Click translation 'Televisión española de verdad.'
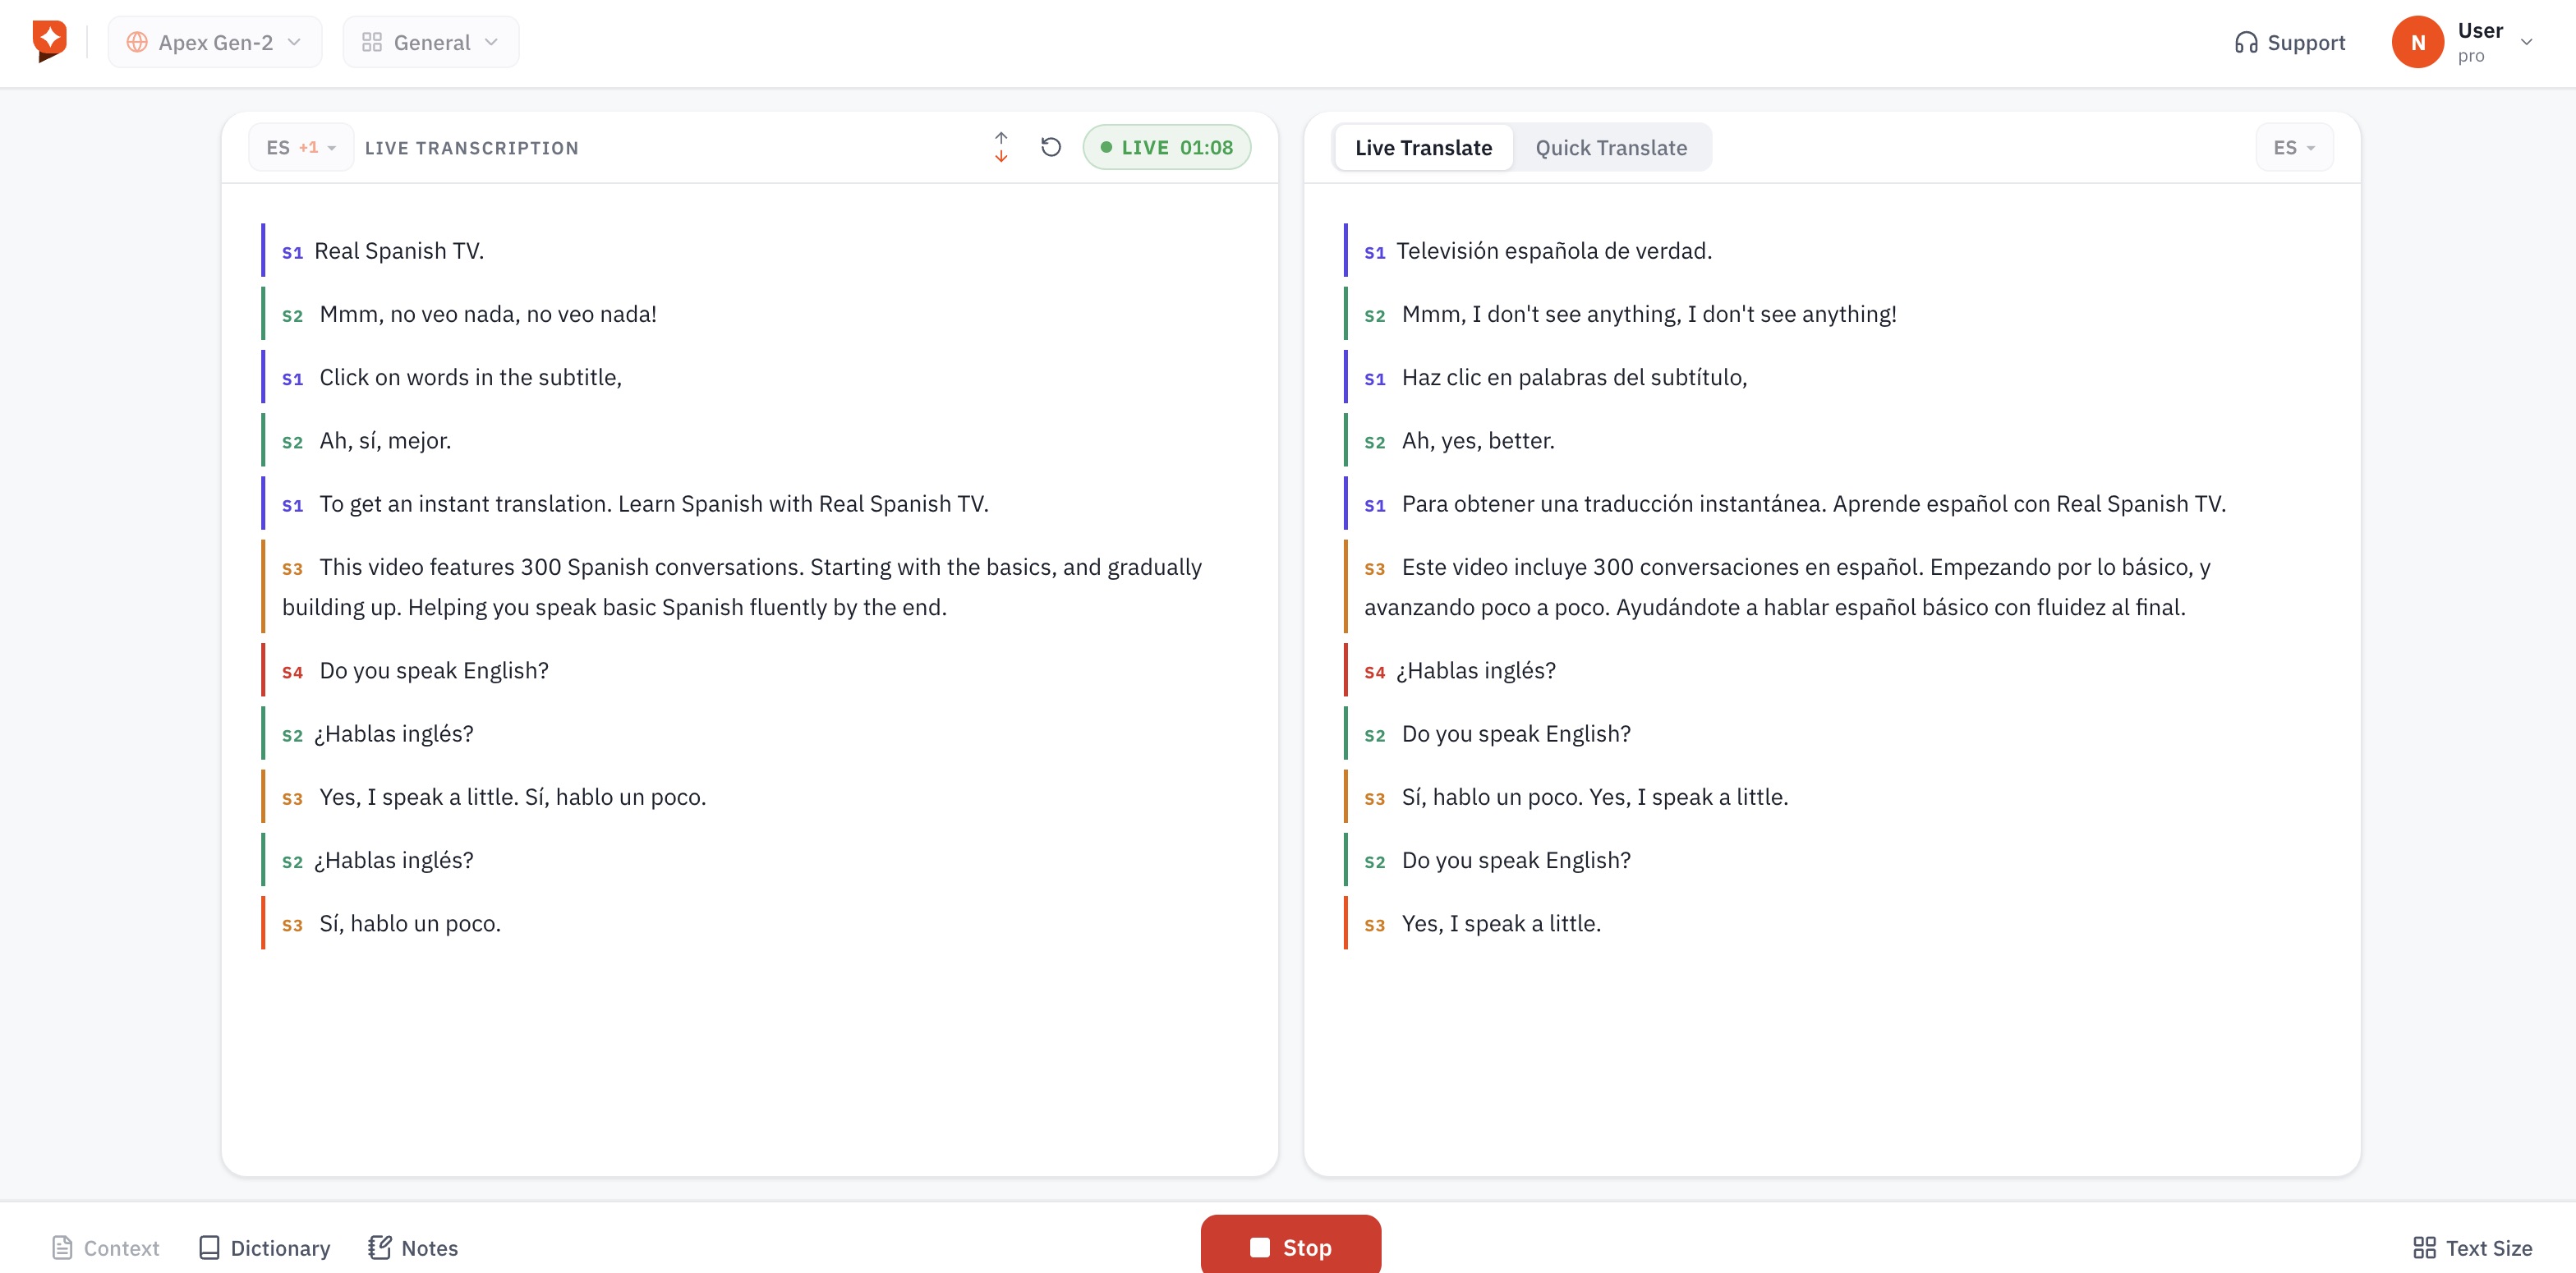Screen dimensions: 2576x1273 pos(1554,251)
